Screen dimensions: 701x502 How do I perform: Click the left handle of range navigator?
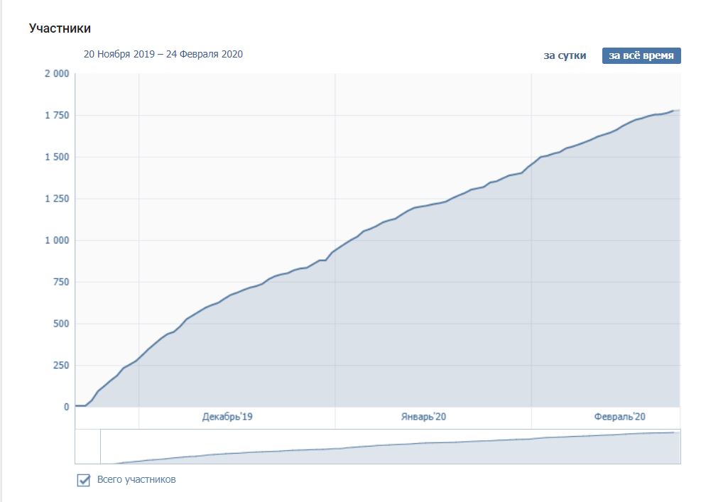[101, 447]
